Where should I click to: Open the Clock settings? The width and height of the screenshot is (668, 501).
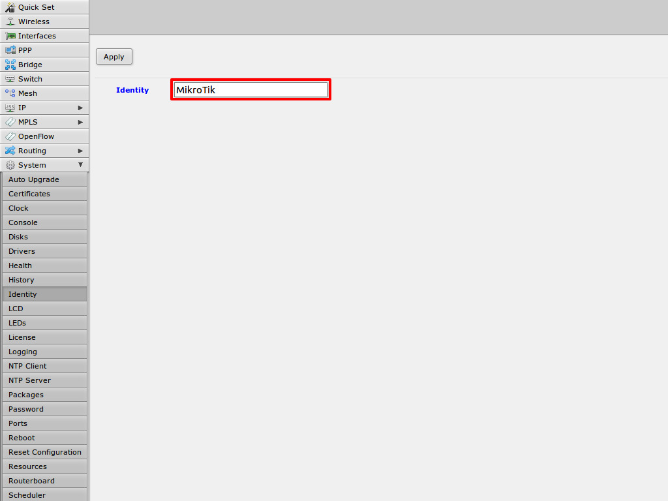[x=44, y=208]
